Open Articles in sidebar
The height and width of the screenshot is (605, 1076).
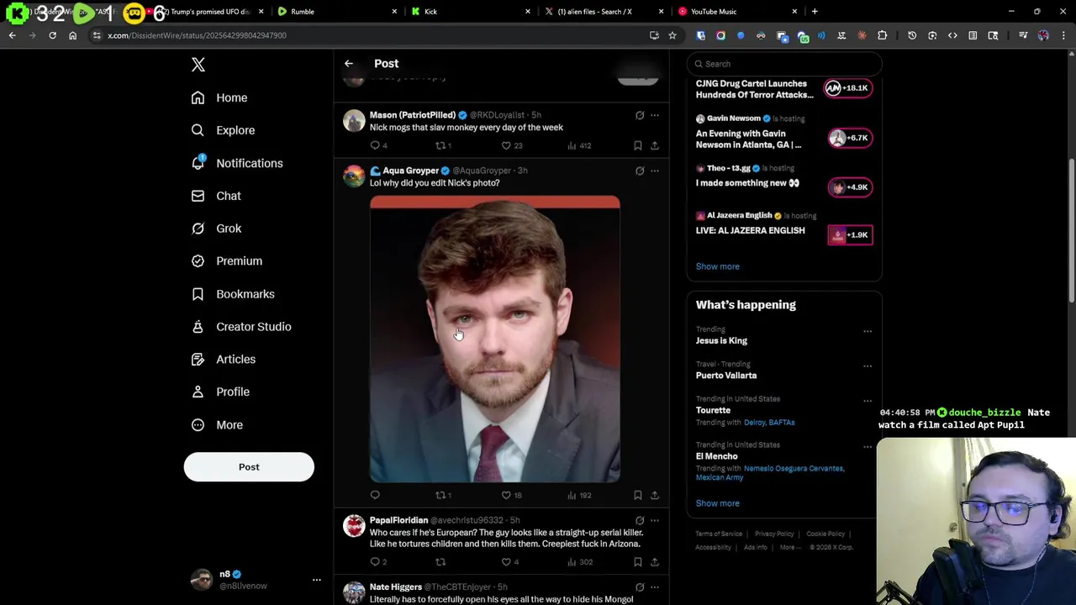(x=223, y=360)
